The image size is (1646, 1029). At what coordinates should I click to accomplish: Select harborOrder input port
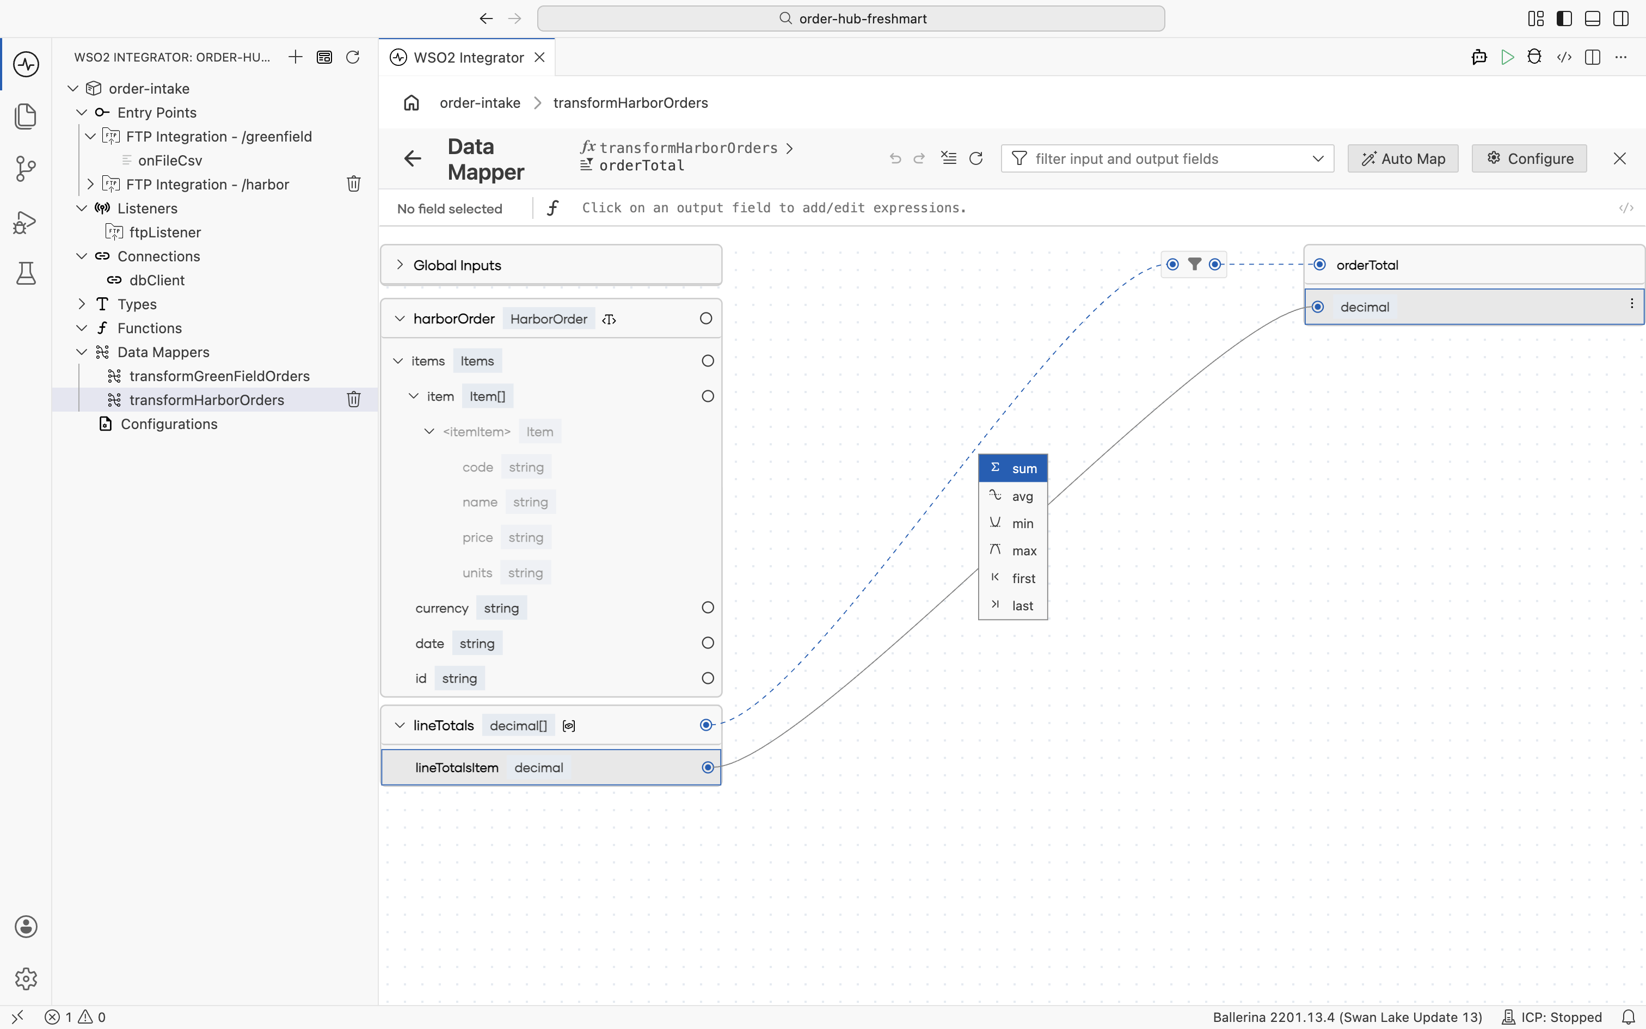coord(706,318)
